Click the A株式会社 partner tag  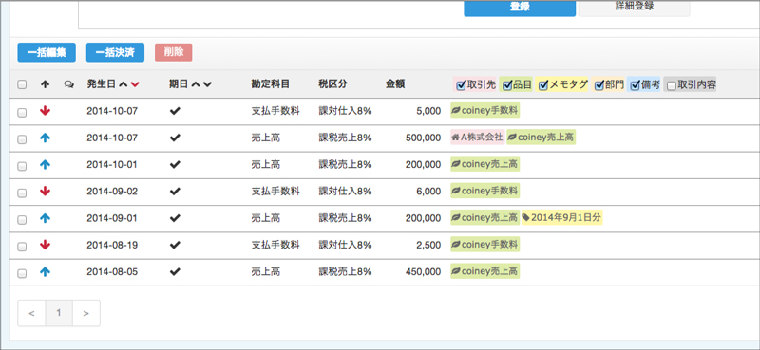click(x=478, y=138)
